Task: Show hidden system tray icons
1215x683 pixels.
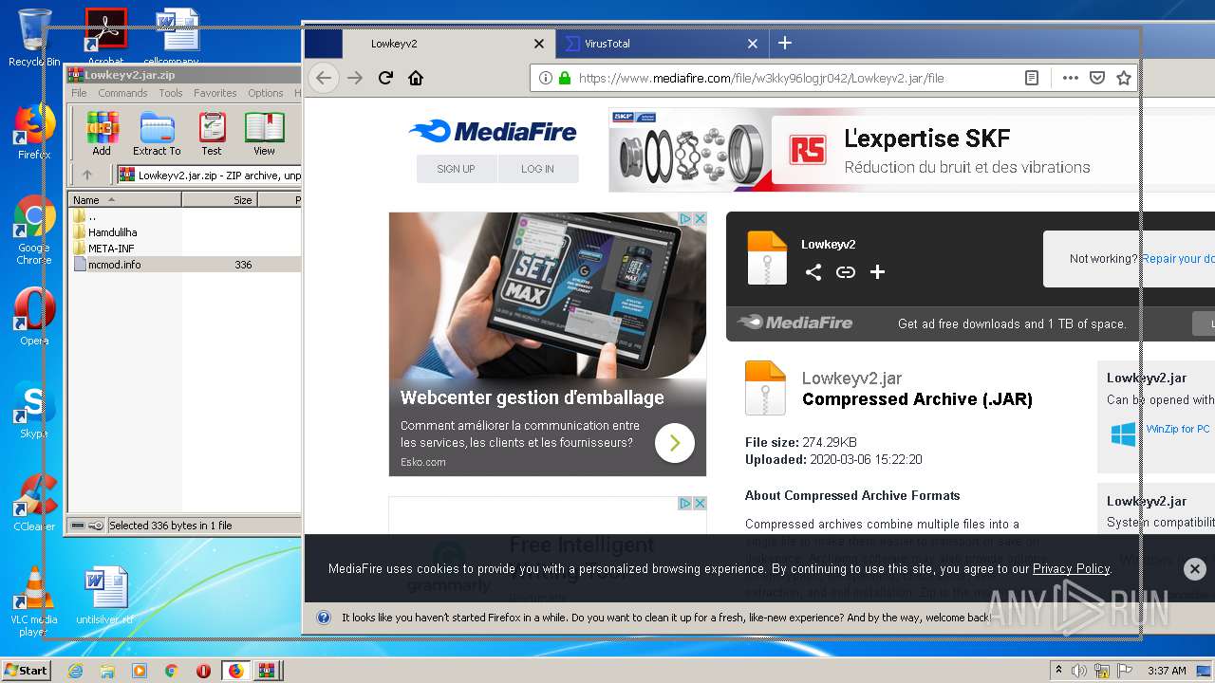Action: click(x=1059, y=671)
